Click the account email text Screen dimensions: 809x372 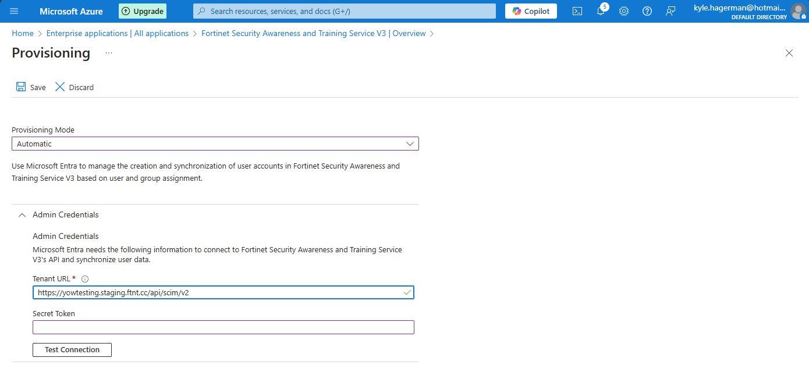739,8
